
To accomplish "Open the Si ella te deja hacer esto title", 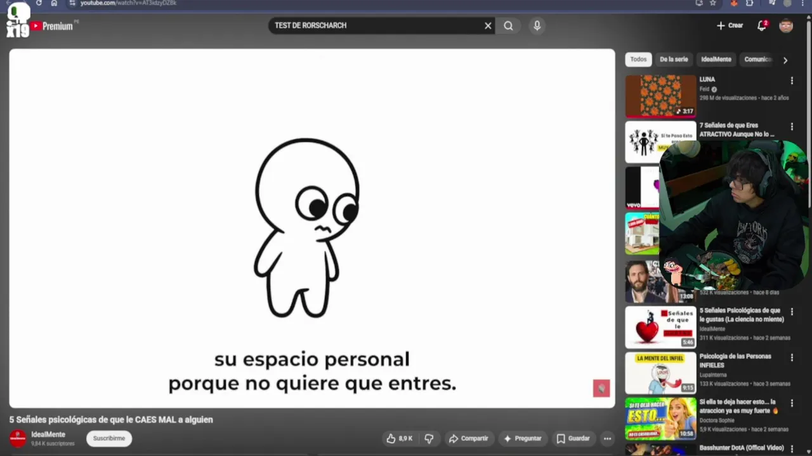I will 738,406.
